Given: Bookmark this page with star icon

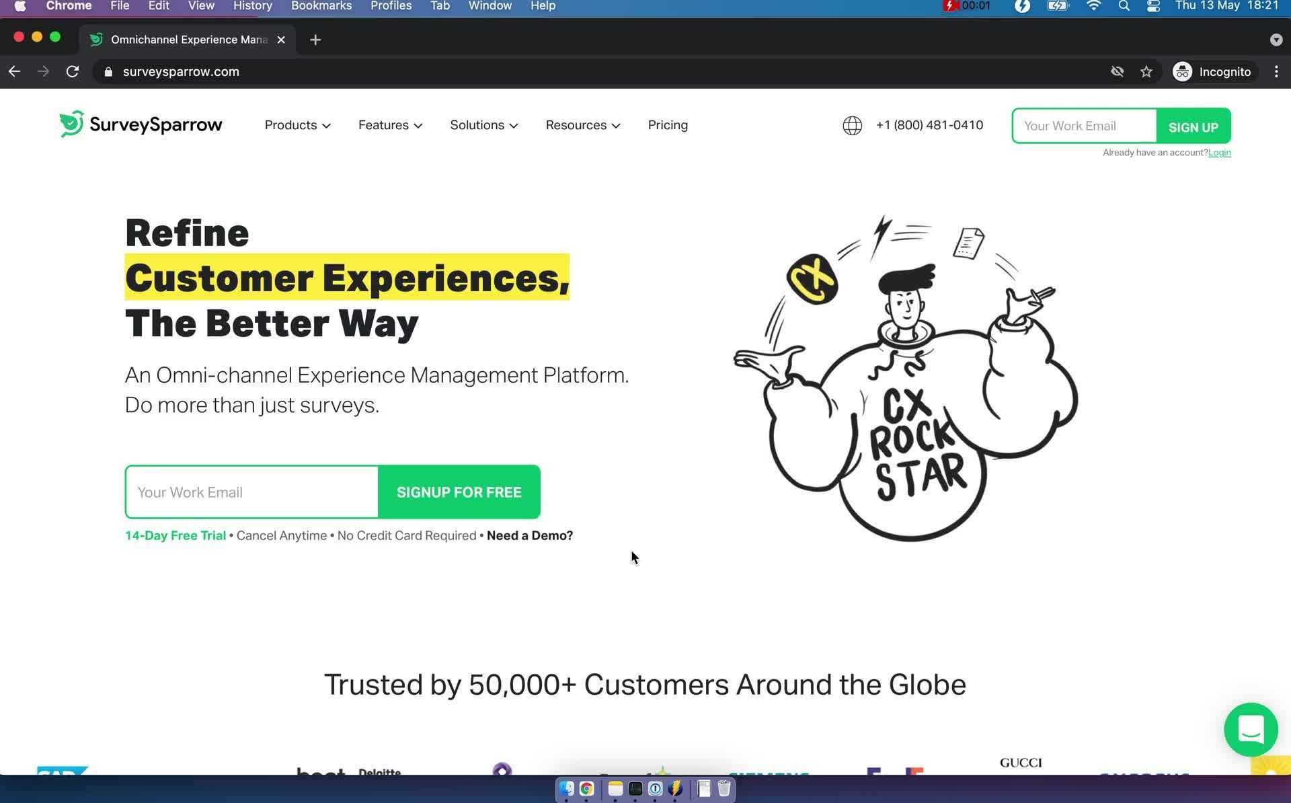Looking at the screenshot, I should tap(1146, 71).
